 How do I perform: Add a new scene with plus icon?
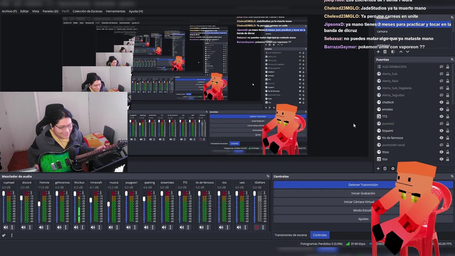[378, 52]
